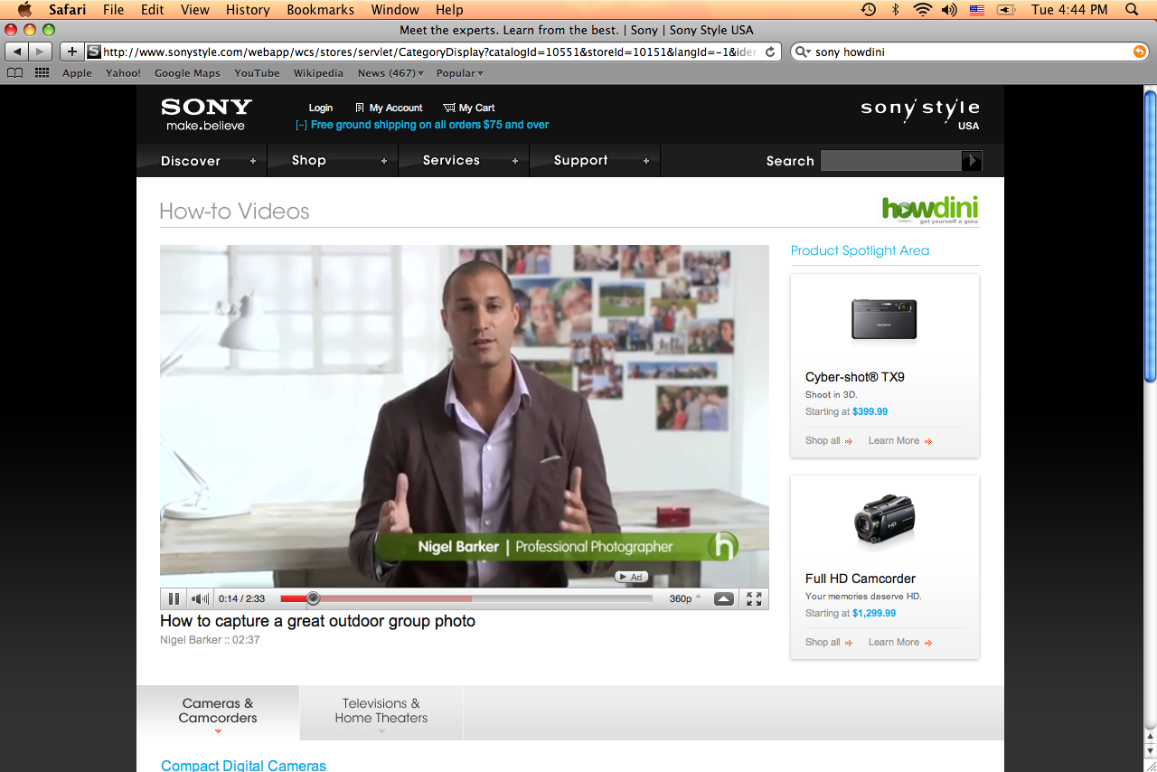Viewport: 1157px width, 772px height.
Task: Open the Cyber-shot TX9 camera thumbnail
Action: point(884,320)
